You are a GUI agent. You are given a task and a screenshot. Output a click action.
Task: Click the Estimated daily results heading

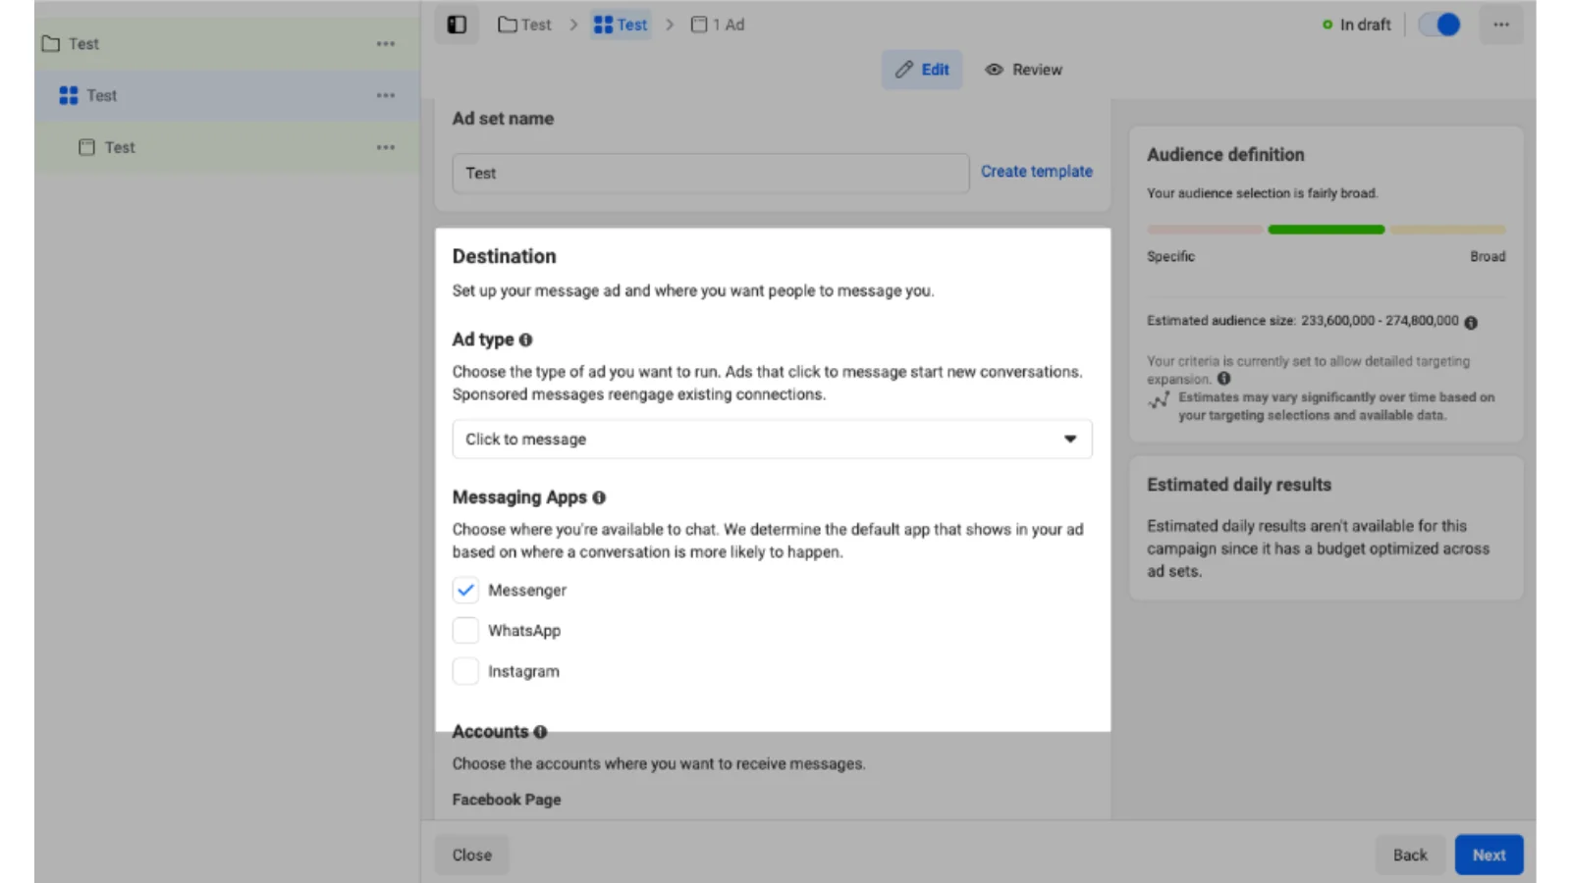[1239, 485]
